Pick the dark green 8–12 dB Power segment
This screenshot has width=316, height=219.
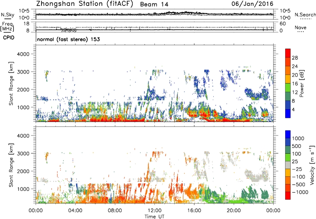point(288,96)
